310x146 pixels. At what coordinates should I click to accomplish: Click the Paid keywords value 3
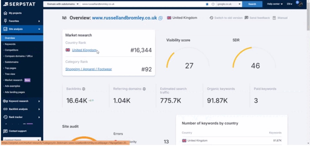point(256,101)
